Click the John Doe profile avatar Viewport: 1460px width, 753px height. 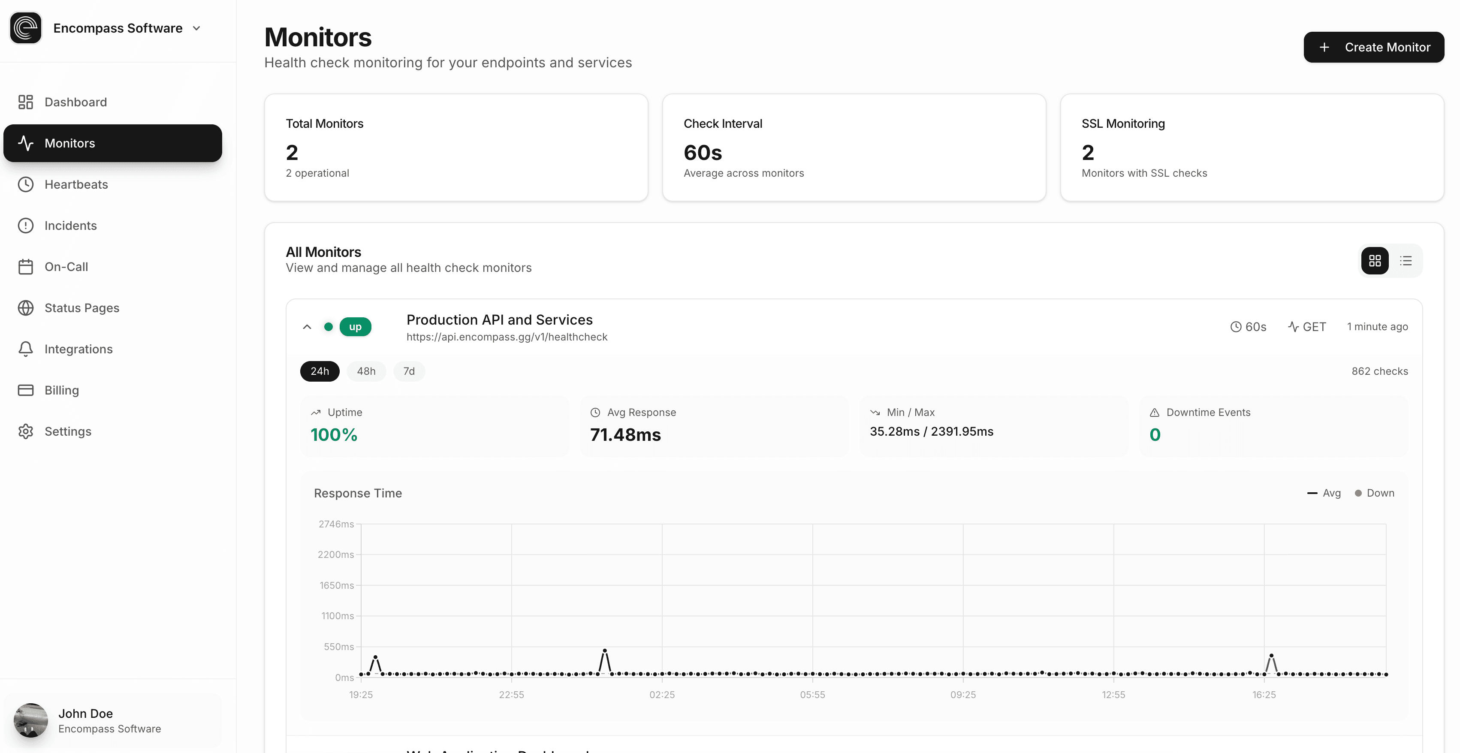click(31, 720)
